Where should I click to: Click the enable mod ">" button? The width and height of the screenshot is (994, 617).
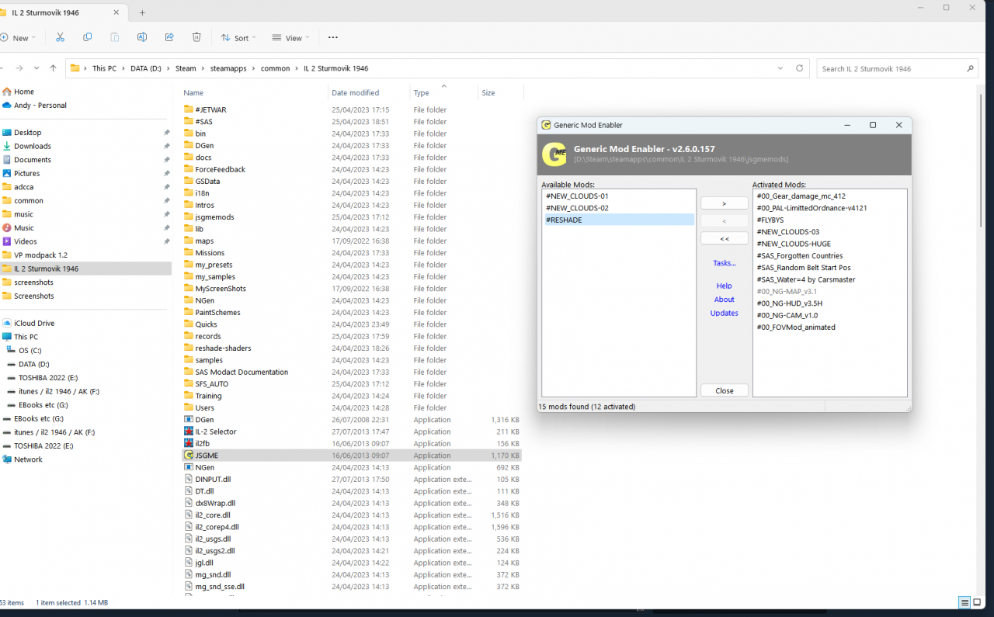725,203
